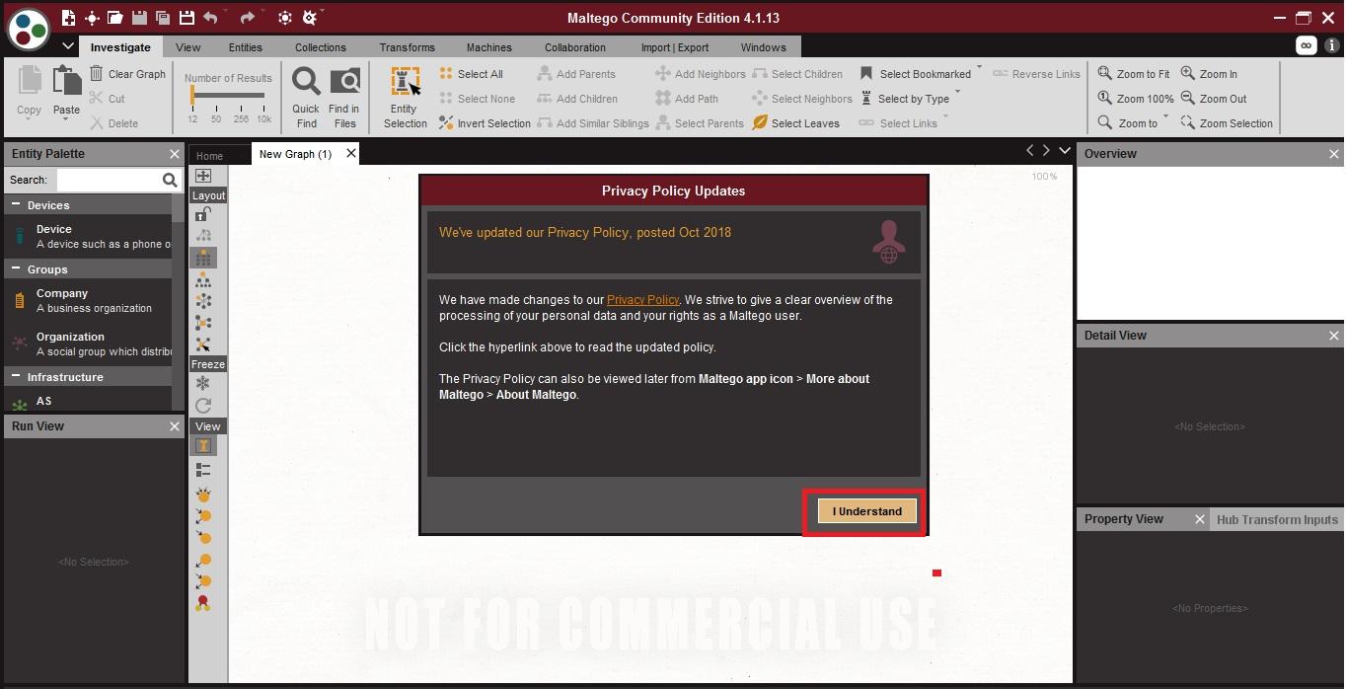This screenshot has height=689, width=1346.
Task: Click the infinity icon at top right
Action: [x=1307, y=45]
